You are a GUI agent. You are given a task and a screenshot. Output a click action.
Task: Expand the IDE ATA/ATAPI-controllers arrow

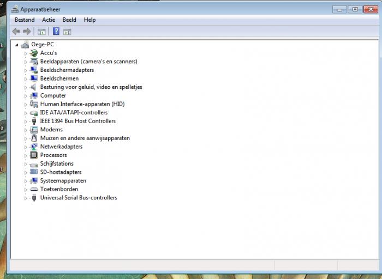click(26, 113)
